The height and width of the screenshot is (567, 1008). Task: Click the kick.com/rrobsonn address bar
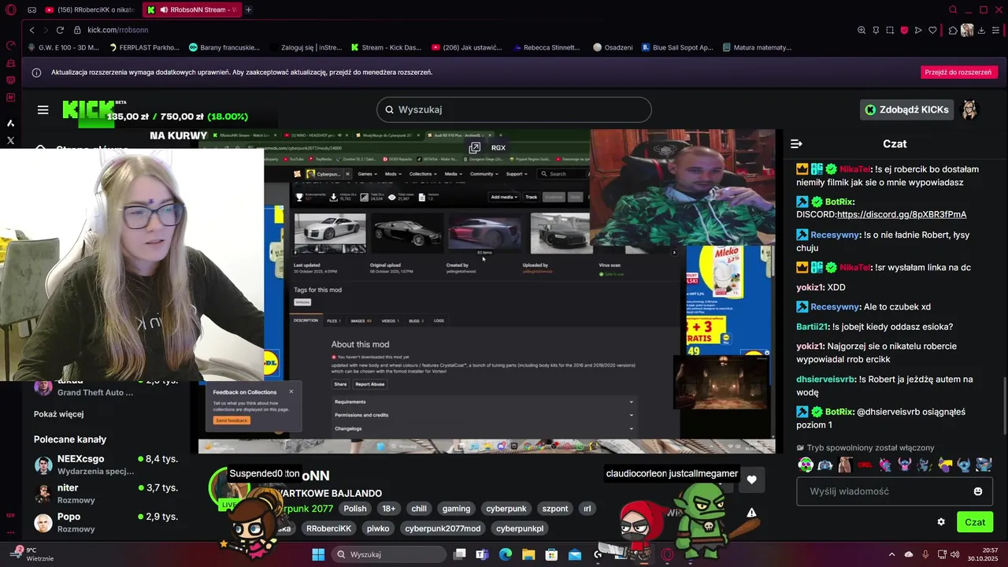pos(117,30)
